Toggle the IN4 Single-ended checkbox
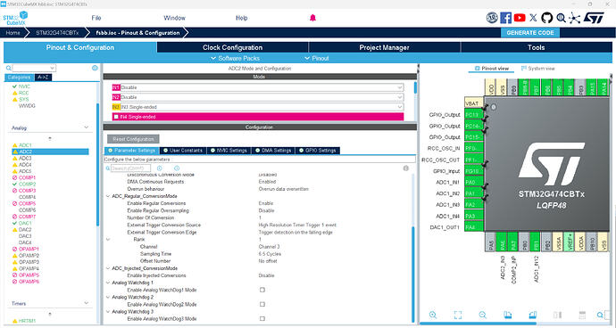Screen dimensions: 616x328 pyautogui.click(x=116, y=117)
